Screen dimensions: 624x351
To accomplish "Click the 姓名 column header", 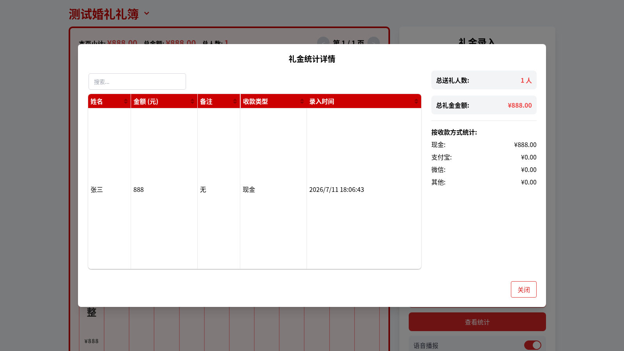I will coord(109,101).
